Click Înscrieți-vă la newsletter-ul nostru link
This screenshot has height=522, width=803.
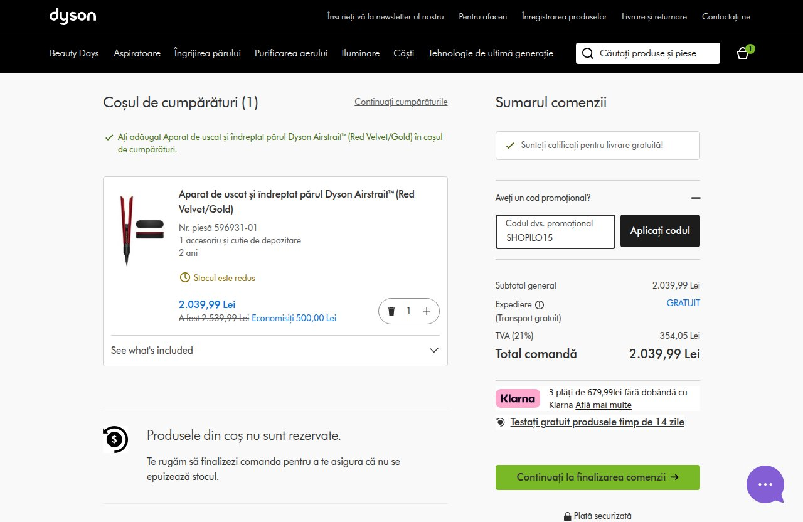click(x=386, y=17)
